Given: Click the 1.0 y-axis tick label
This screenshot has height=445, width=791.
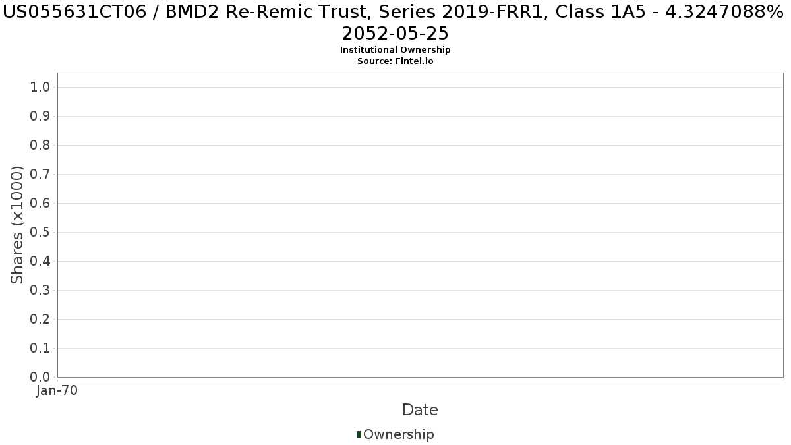Looking at the screenshot, I should (x=40, y=88).
